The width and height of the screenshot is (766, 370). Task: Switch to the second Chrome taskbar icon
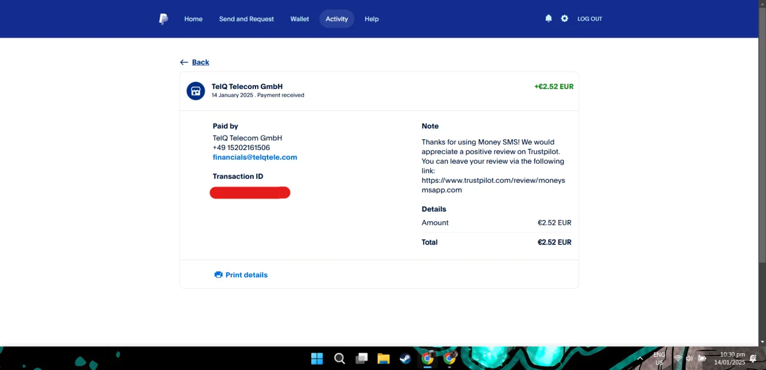click(449, 359)
